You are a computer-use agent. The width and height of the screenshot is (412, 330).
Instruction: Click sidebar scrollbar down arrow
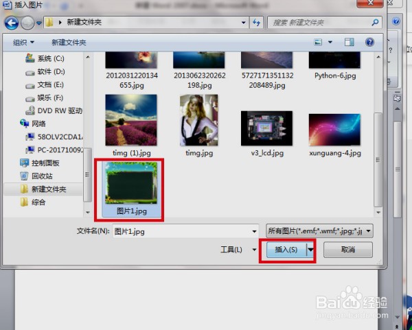pyautogui.click(x=88, y=212)
